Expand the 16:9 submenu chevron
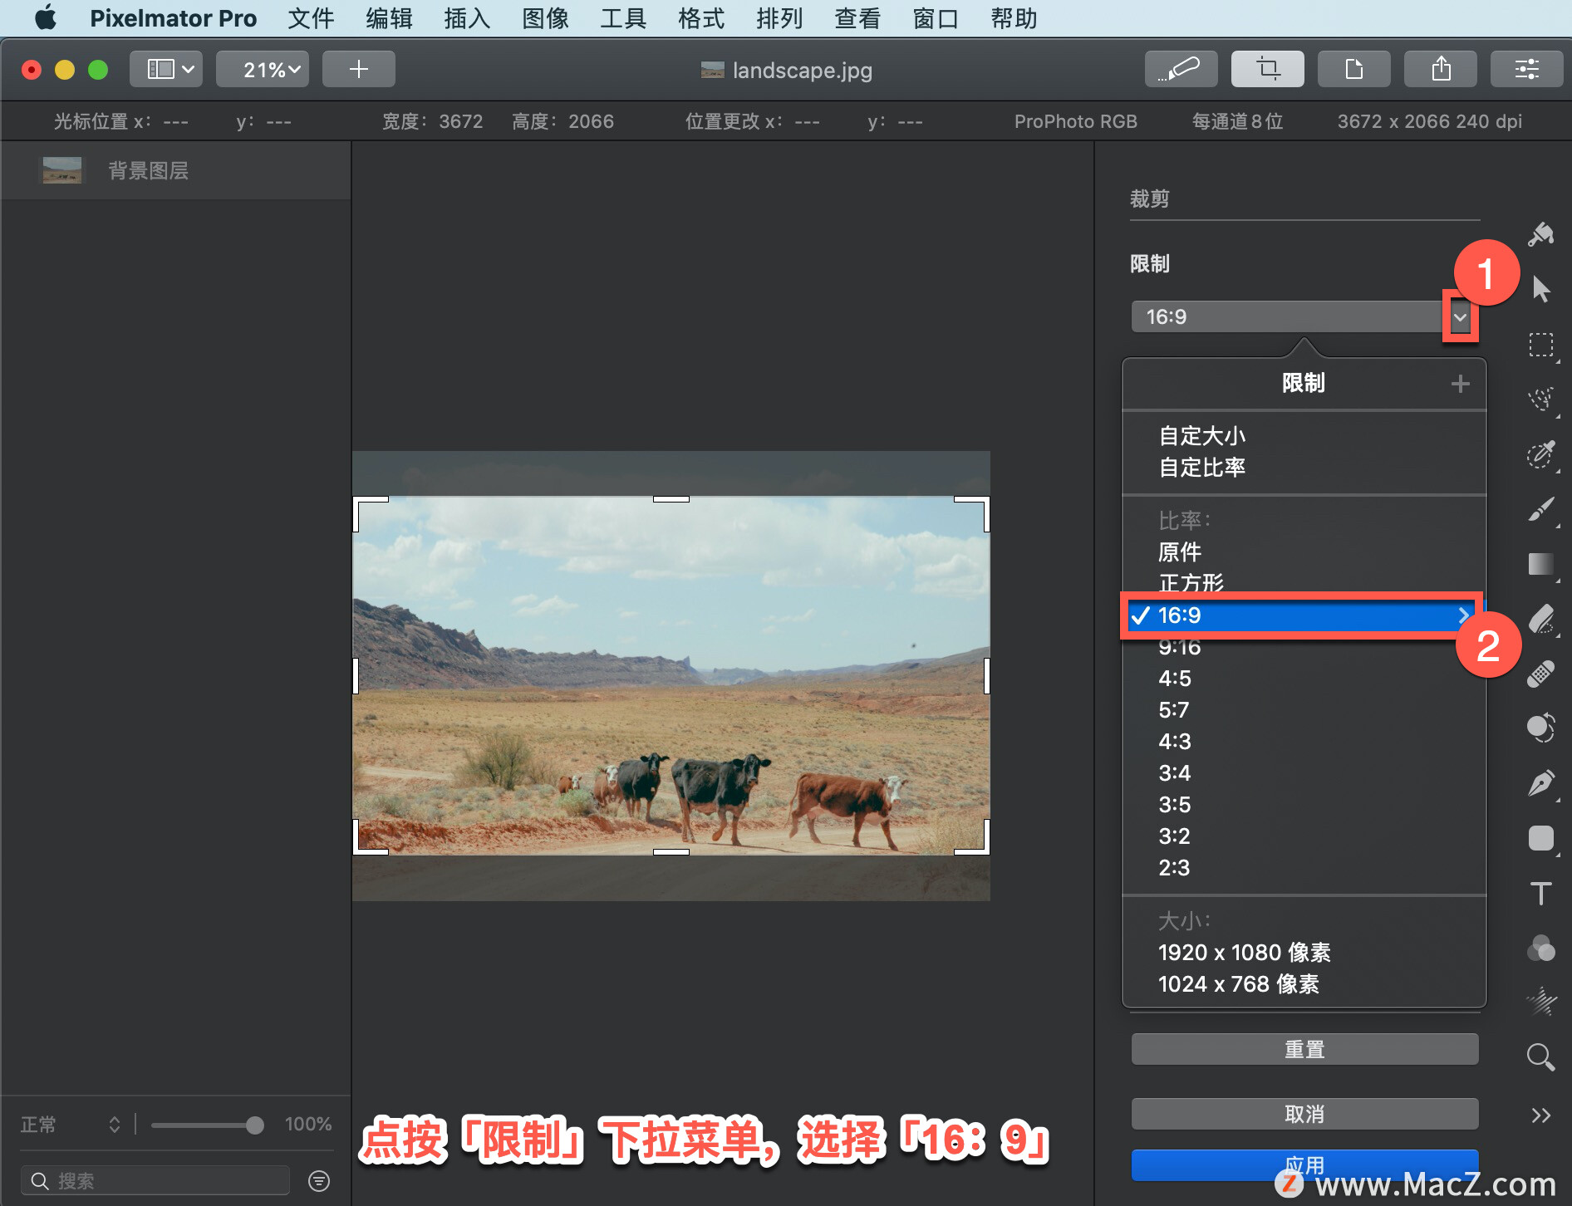1572x1206 pixels. (1463, 615)
